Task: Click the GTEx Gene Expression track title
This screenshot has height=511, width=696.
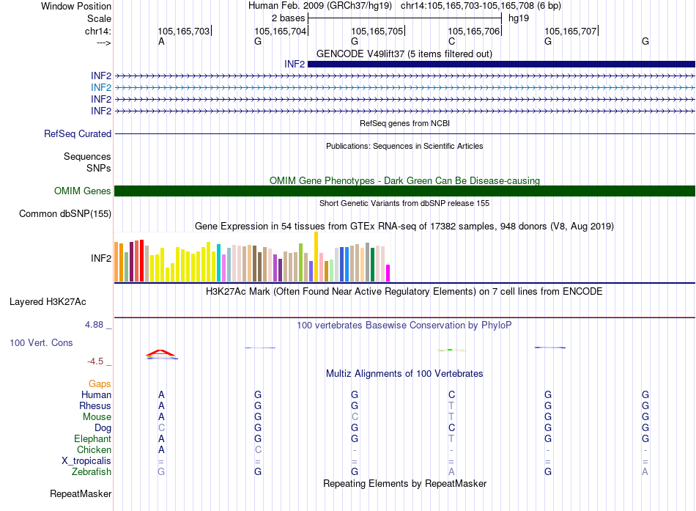Action: [404, 226]
